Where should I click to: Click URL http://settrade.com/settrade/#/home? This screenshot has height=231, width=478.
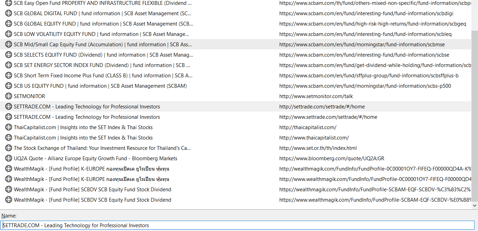coord(322,107)
